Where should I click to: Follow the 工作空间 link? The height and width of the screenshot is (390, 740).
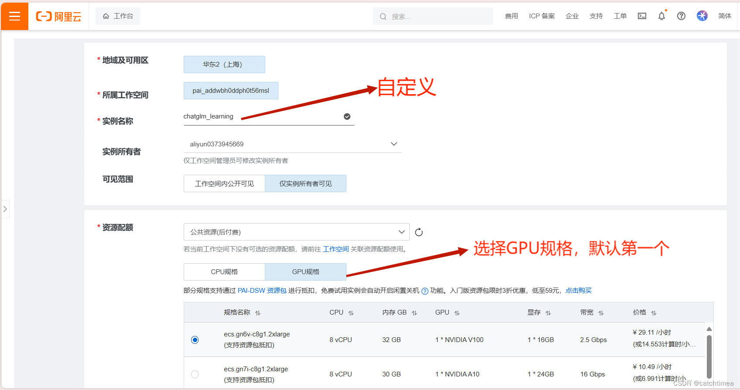pyautogui.click(x=336, y=249)
